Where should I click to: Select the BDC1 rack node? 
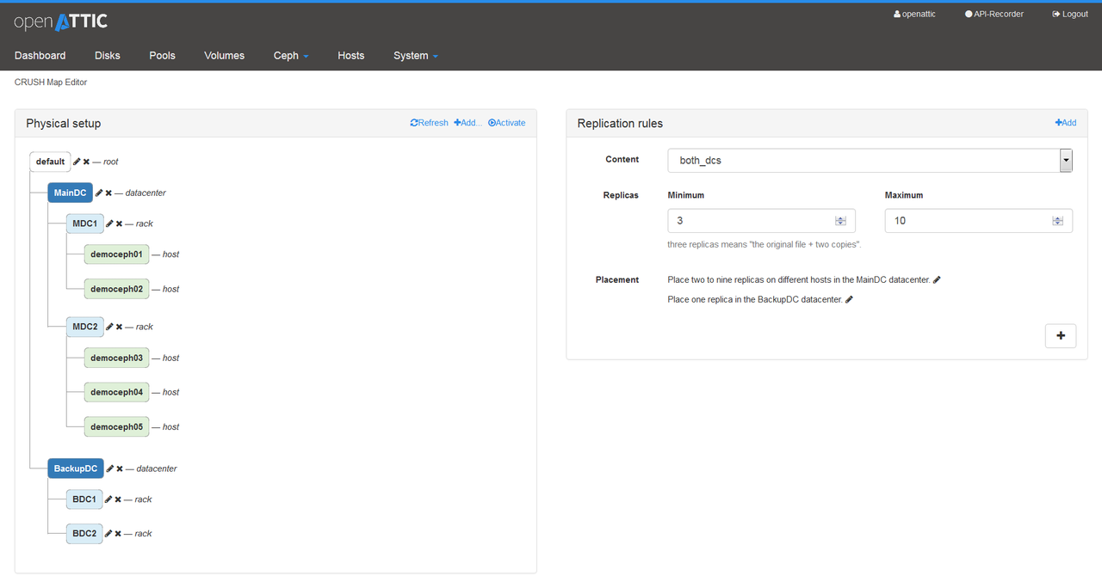coord(84,499)
